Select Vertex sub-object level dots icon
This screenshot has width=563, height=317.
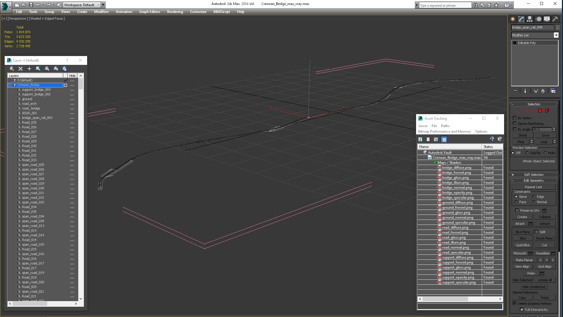[x=519, y=111]
